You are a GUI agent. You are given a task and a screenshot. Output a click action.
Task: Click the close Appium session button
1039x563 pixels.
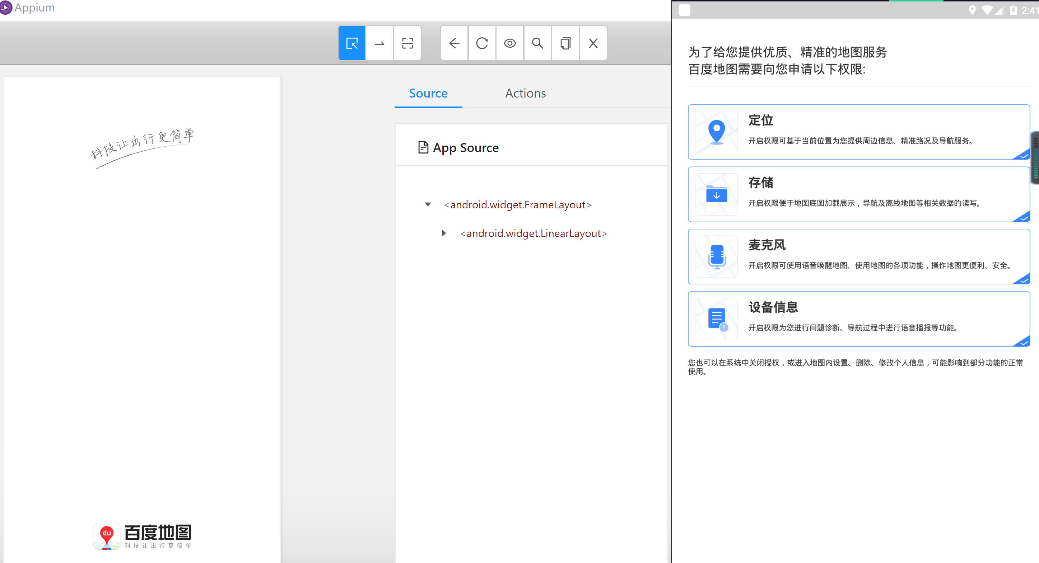pos(593,43)
